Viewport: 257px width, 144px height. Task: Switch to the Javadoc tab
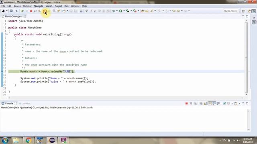(x=25, y=104)
